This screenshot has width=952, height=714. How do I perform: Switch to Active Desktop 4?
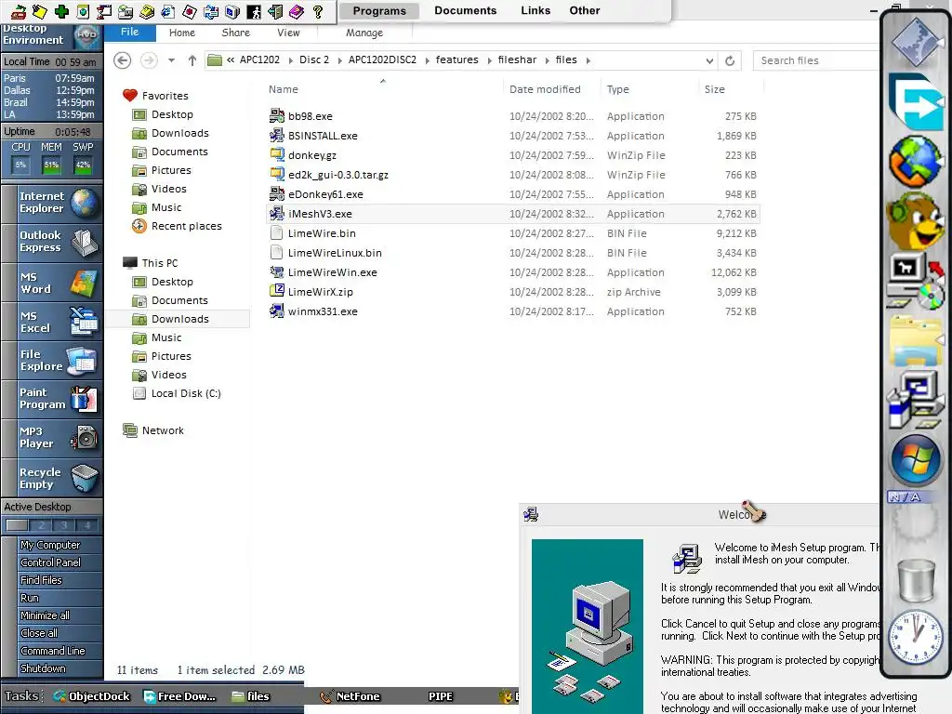coord(86,525)
